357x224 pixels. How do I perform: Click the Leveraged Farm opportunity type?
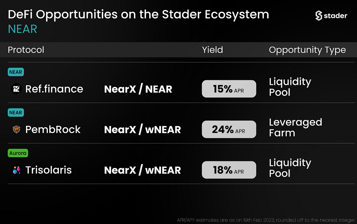[x=296, y=128]
